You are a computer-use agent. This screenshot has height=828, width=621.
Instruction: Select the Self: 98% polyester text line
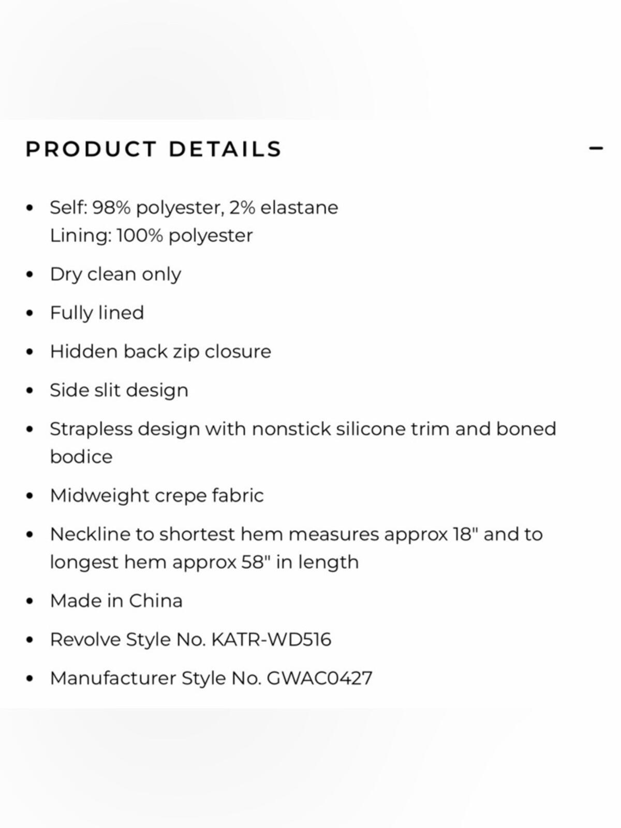pyautogui.click(x=194, y=208)
